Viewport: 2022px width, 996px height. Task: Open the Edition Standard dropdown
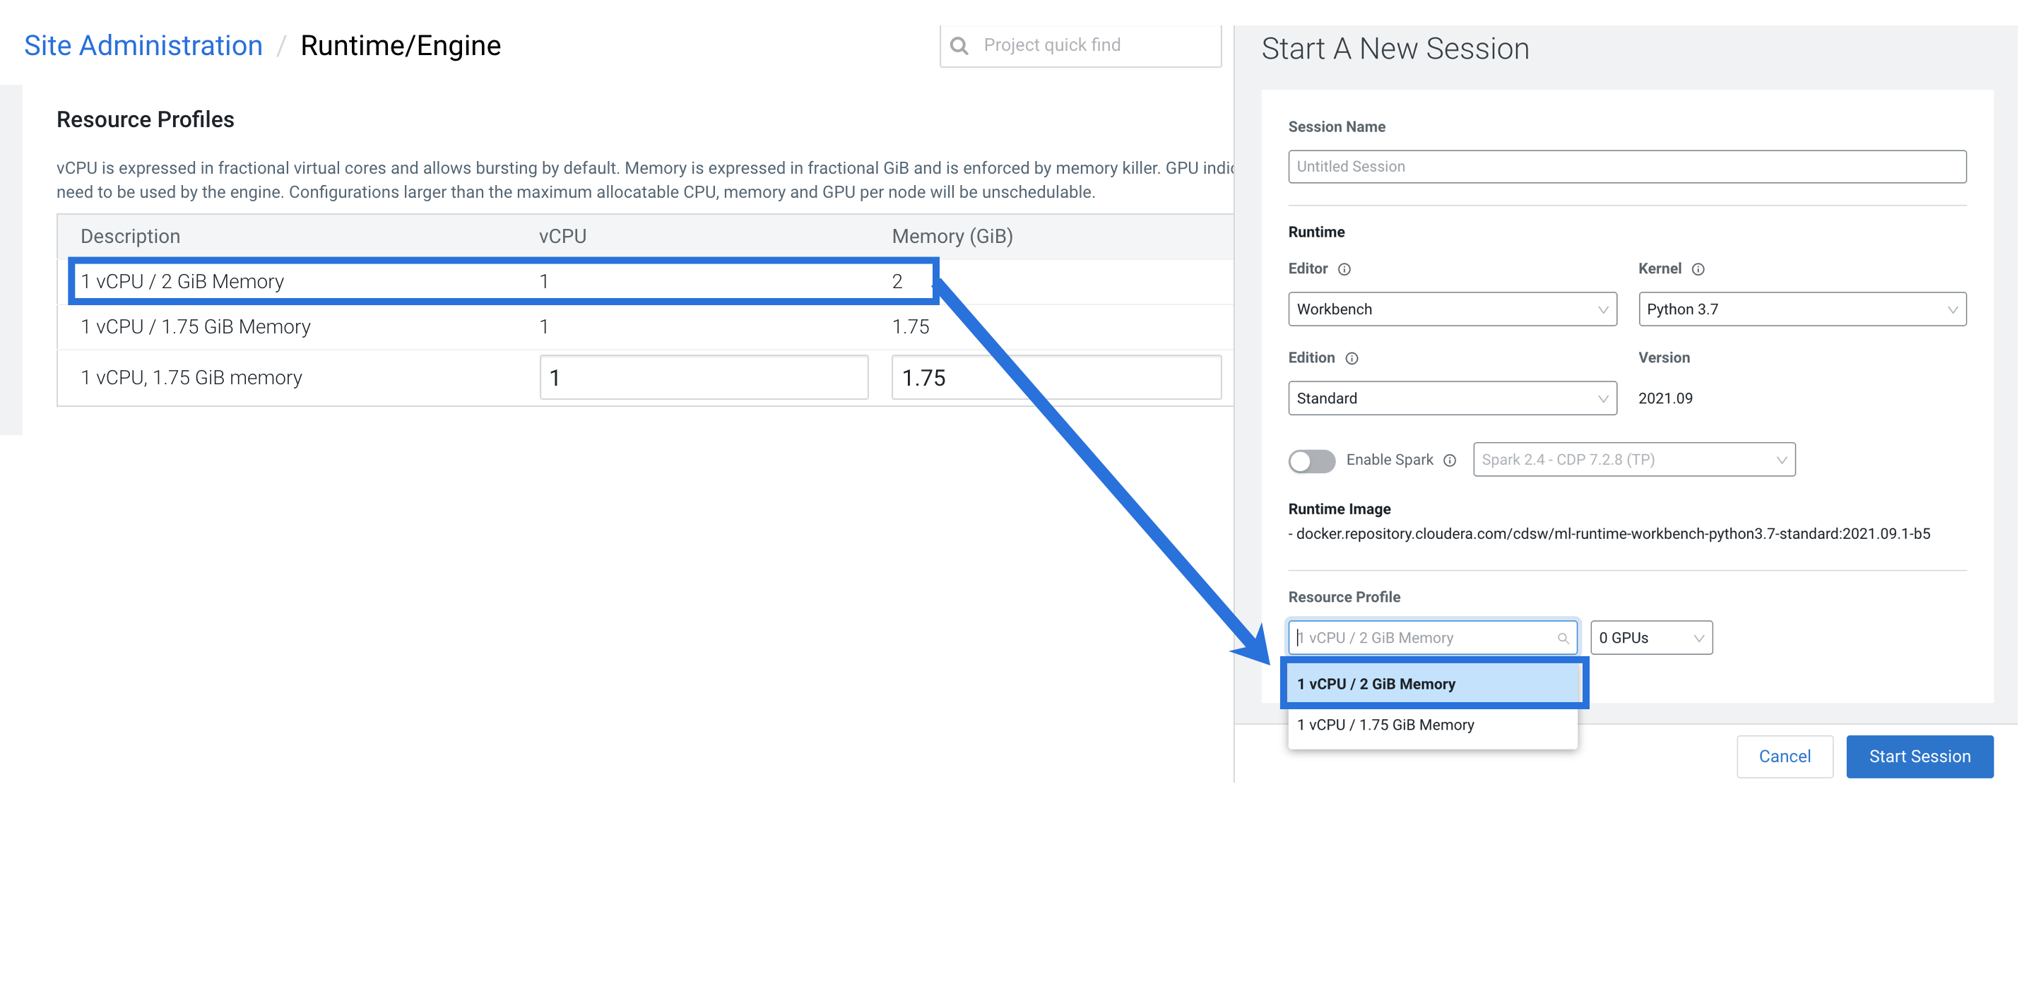point(1451,398)
